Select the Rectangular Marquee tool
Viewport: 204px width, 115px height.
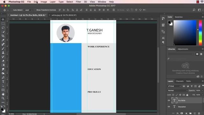pos(3,24)
